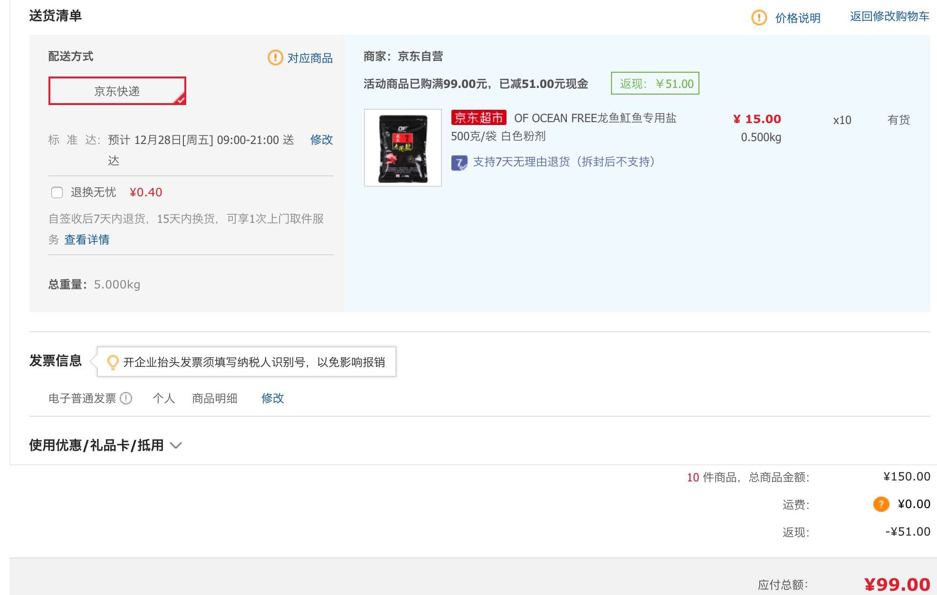
Task: Click the 个人 invoice title text
Action: click(x=164, y=398)
